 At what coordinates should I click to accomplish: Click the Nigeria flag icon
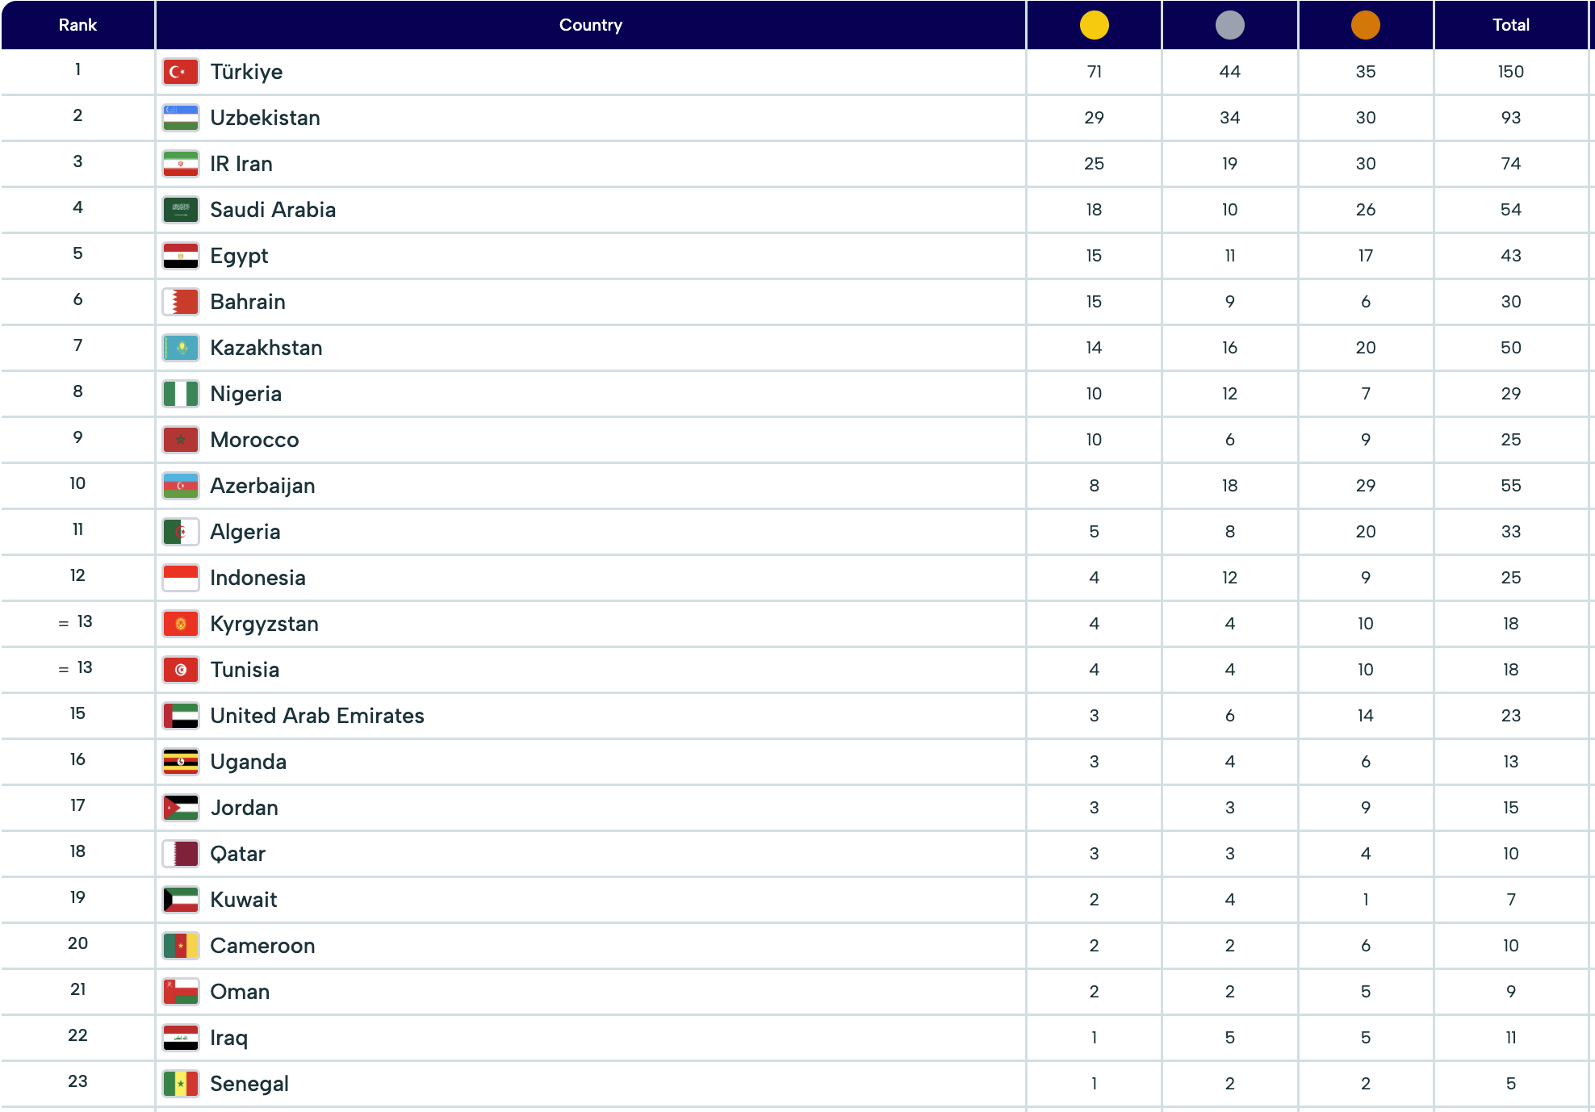click(x=181, y=394)
